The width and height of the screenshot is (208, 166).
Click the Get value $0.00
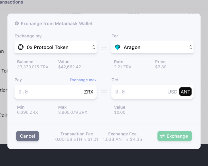[120, 112]
